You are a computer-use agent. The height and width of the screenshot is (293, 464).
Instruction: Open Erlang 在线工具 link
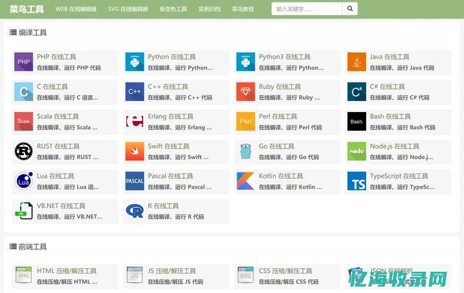click(170, 117)
